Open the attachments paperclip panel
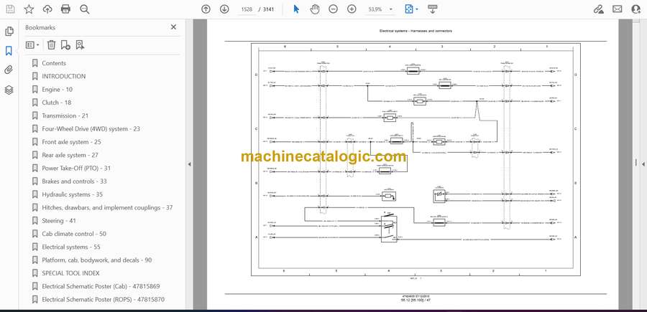647x312 pixels. point(9,70)
